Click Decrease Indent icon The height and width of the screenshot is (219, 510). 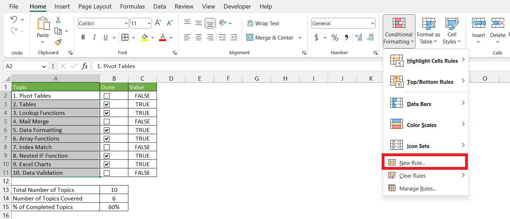(223, 37)
